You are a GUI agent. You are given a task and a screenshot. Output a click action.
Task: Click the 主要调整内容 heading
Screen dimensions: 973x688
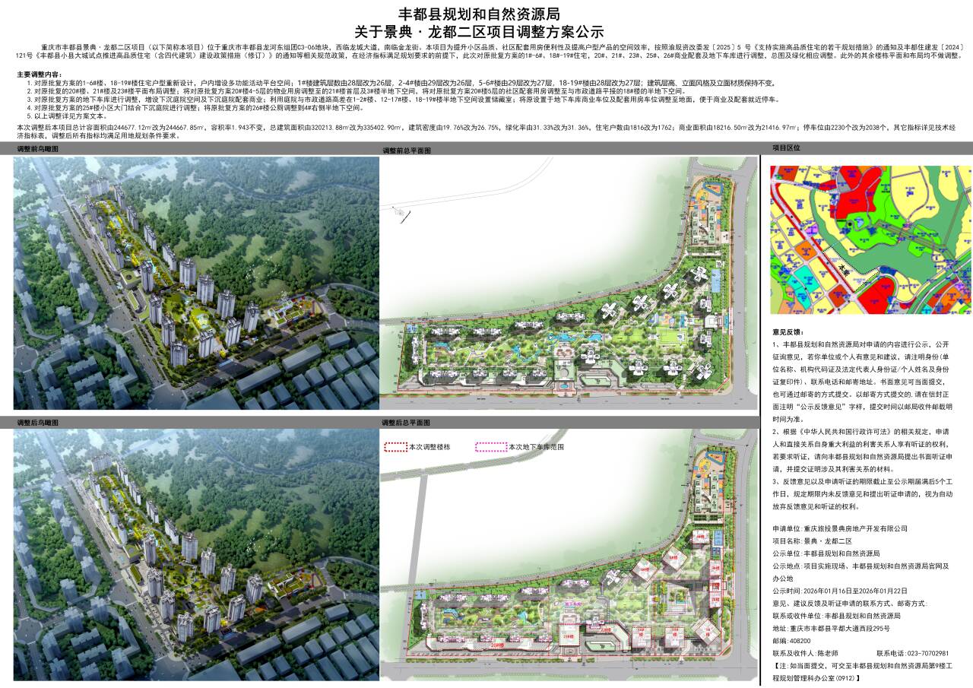(x=40, y=75)
